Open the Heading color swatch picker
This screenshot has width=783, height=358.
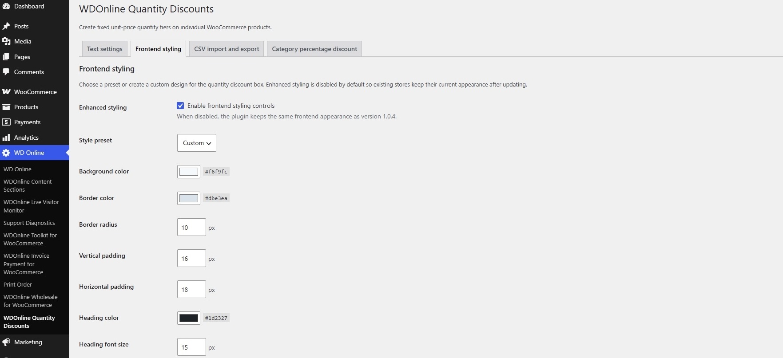coord(189,318)
